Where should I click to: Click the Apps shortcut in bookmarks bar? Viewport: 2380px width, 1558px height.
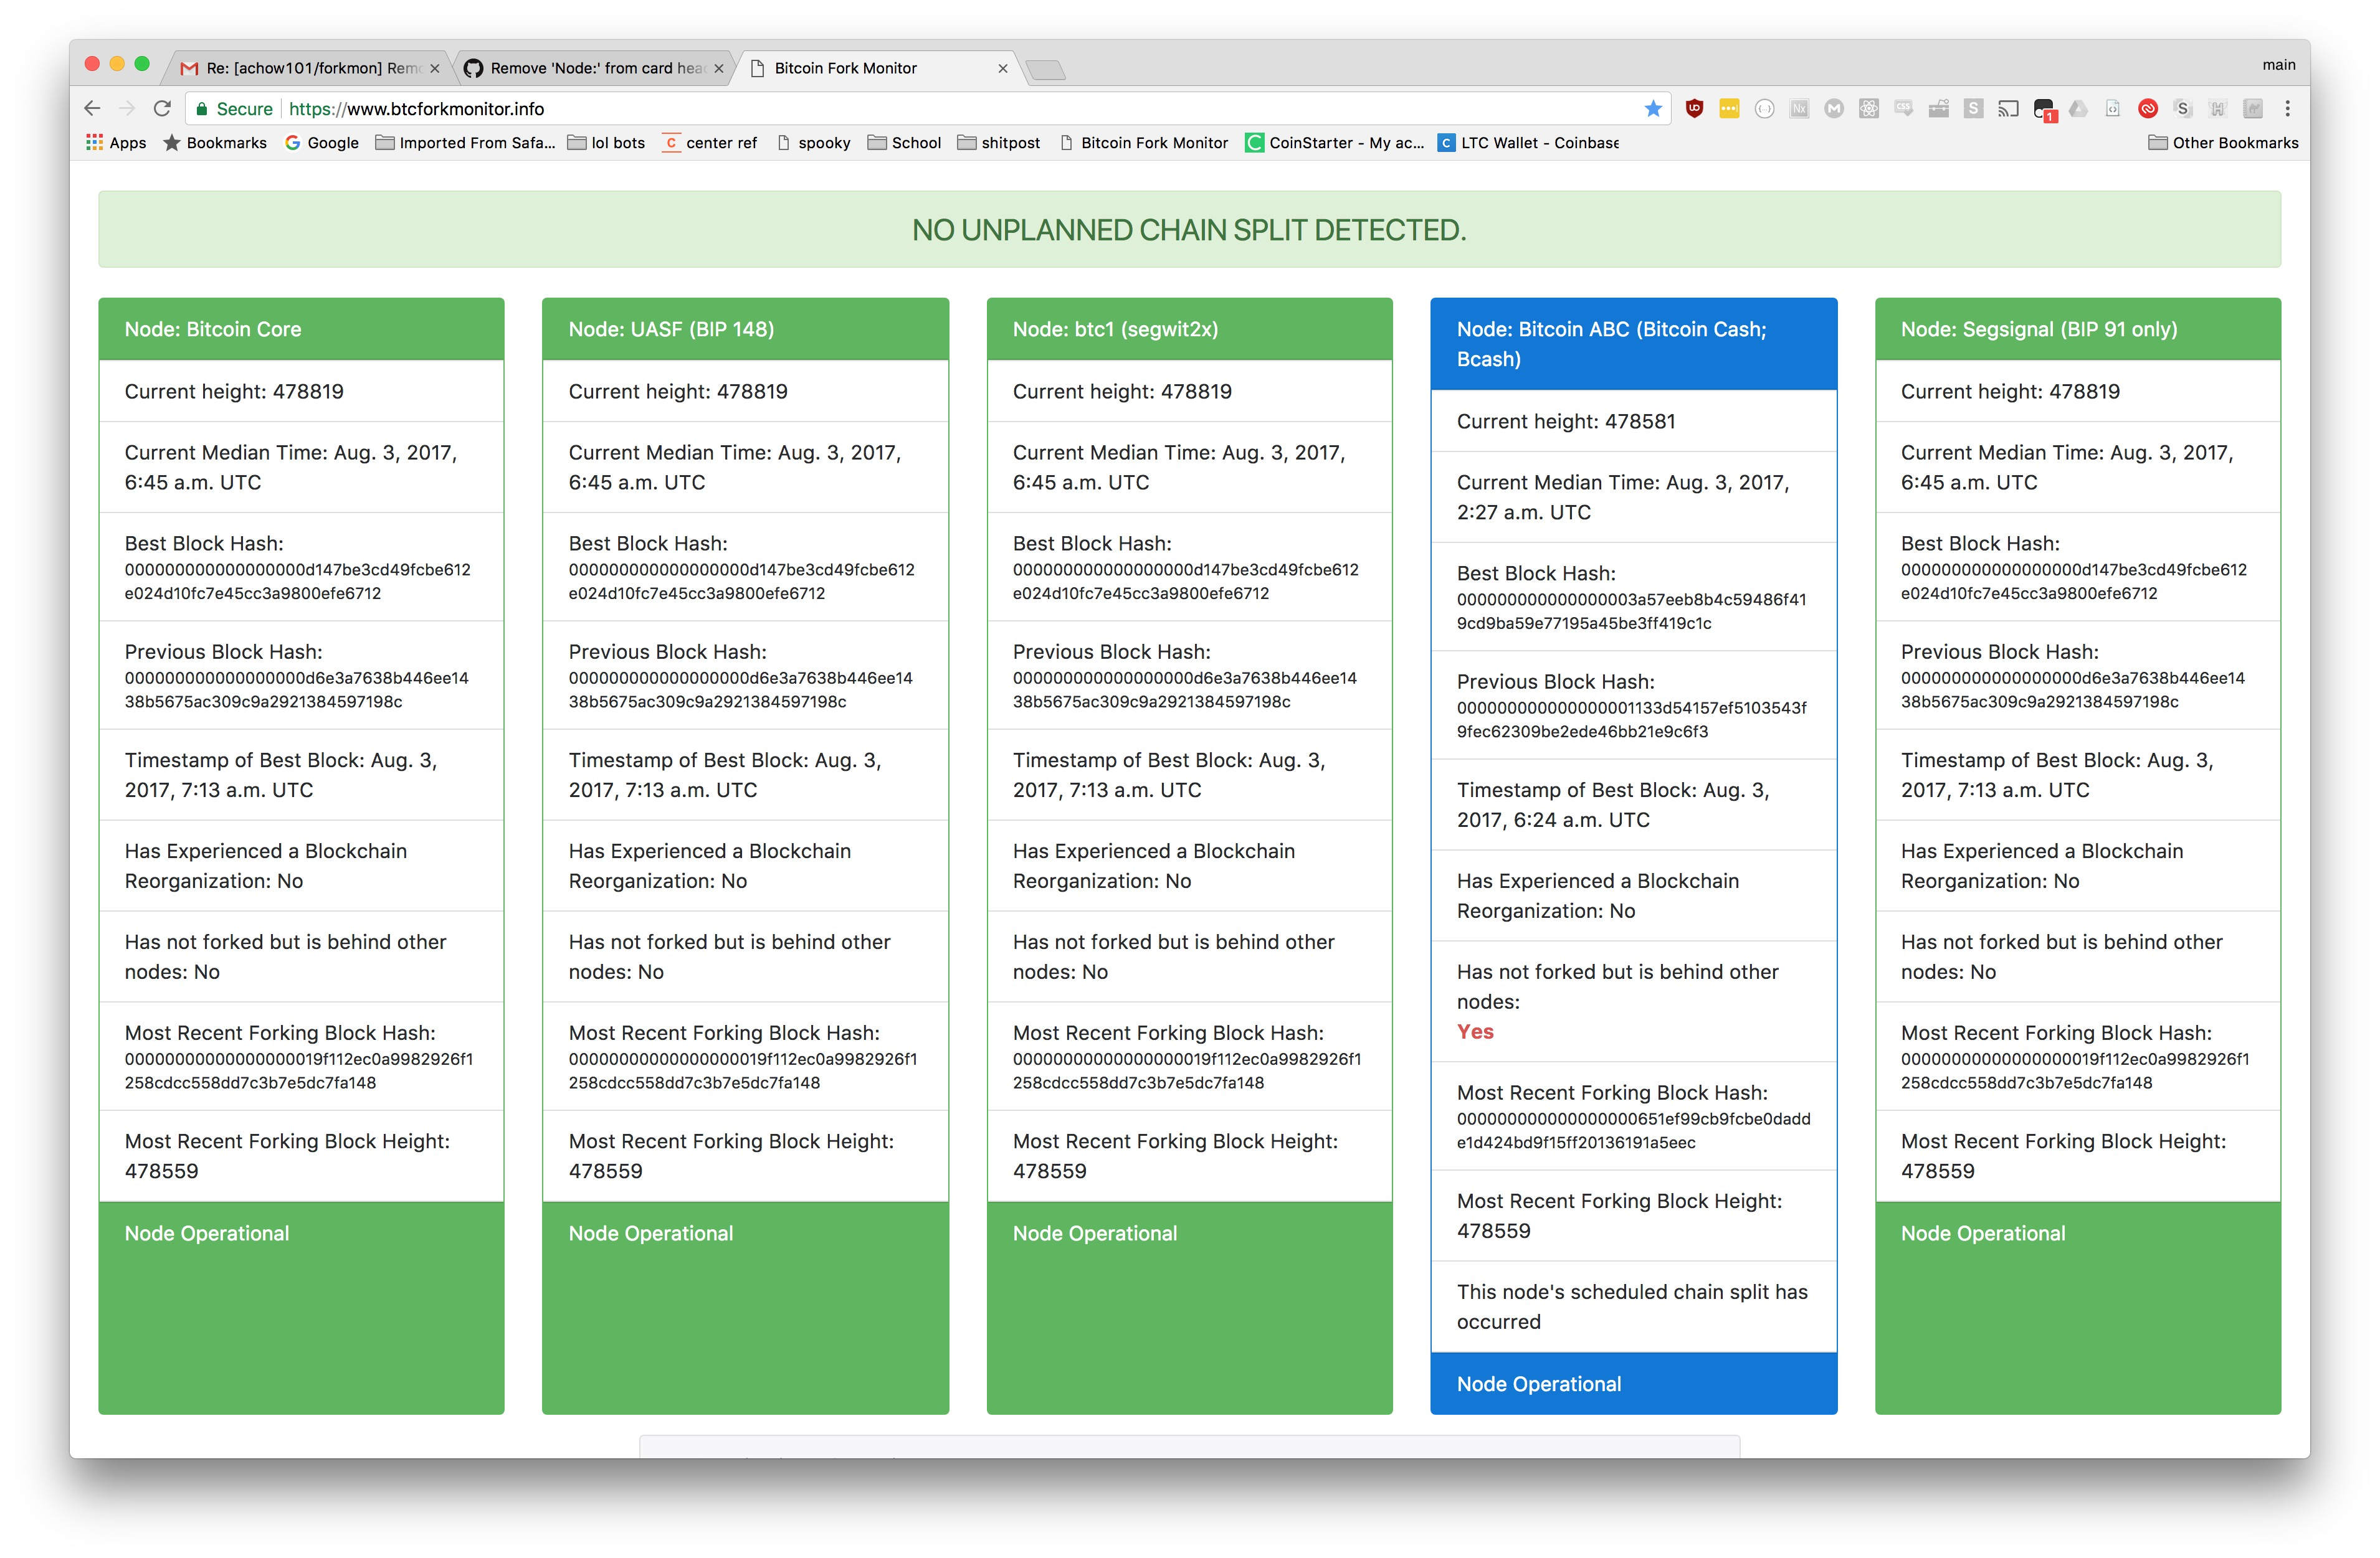pyautogui.click(x=116, y=143)
